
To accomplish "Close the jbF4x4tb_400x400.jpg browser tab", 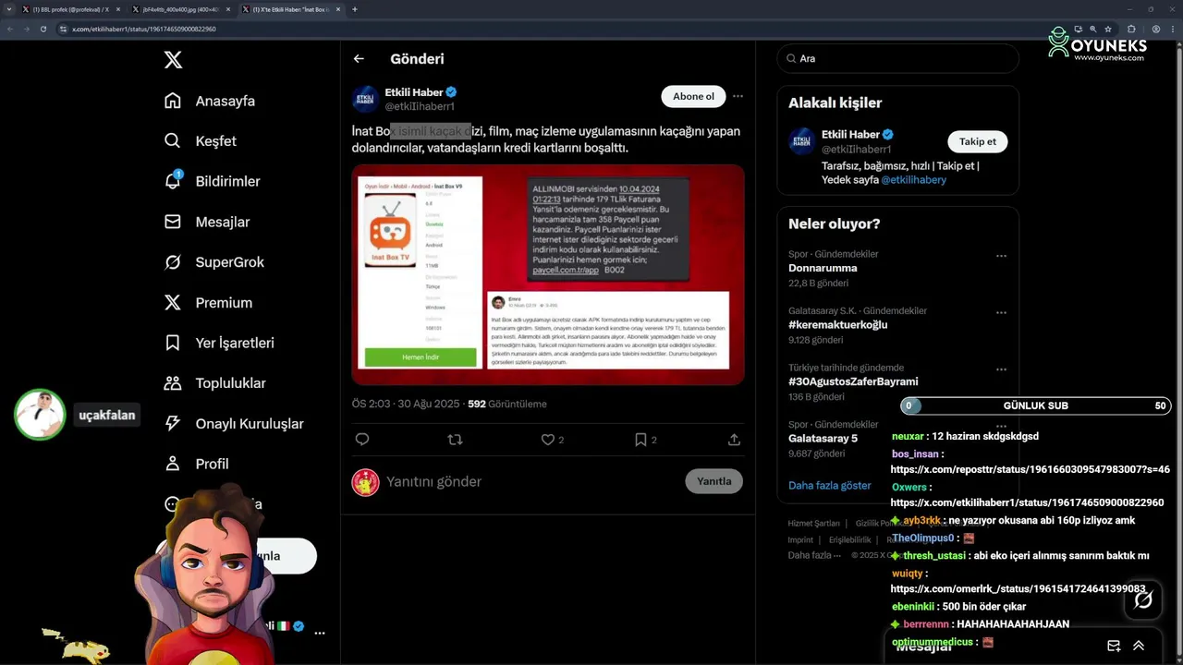I will tap(228, 9).
